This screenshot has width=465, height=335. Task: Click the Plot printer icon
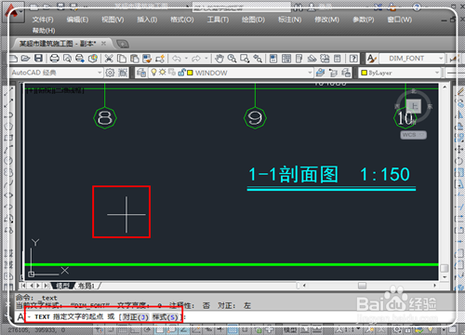pos(55,59)
